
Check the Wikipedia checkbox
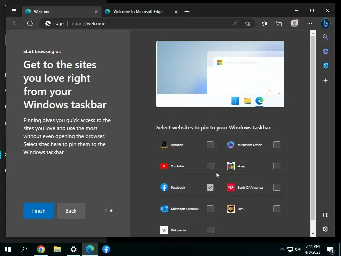coord(210,230)
